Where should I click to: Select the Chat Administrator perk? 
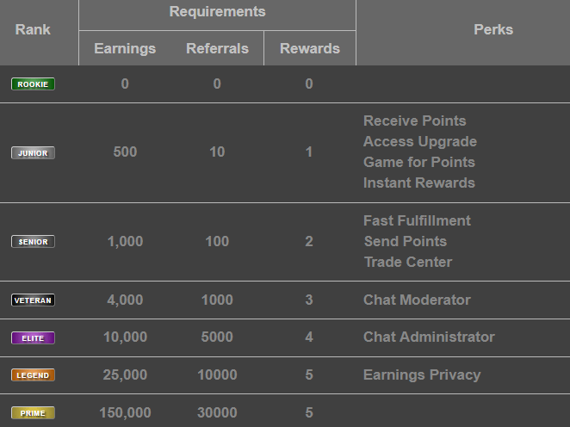[429, 337]
